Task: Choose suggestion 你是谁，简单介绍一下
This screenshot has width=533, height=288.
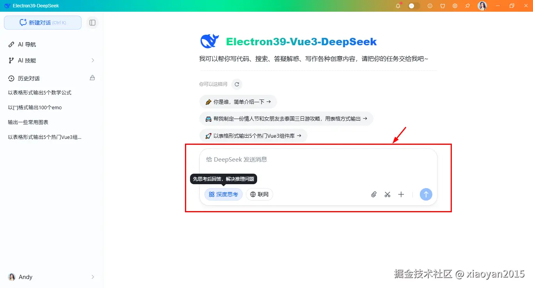Action: click(x=238, y=102)
